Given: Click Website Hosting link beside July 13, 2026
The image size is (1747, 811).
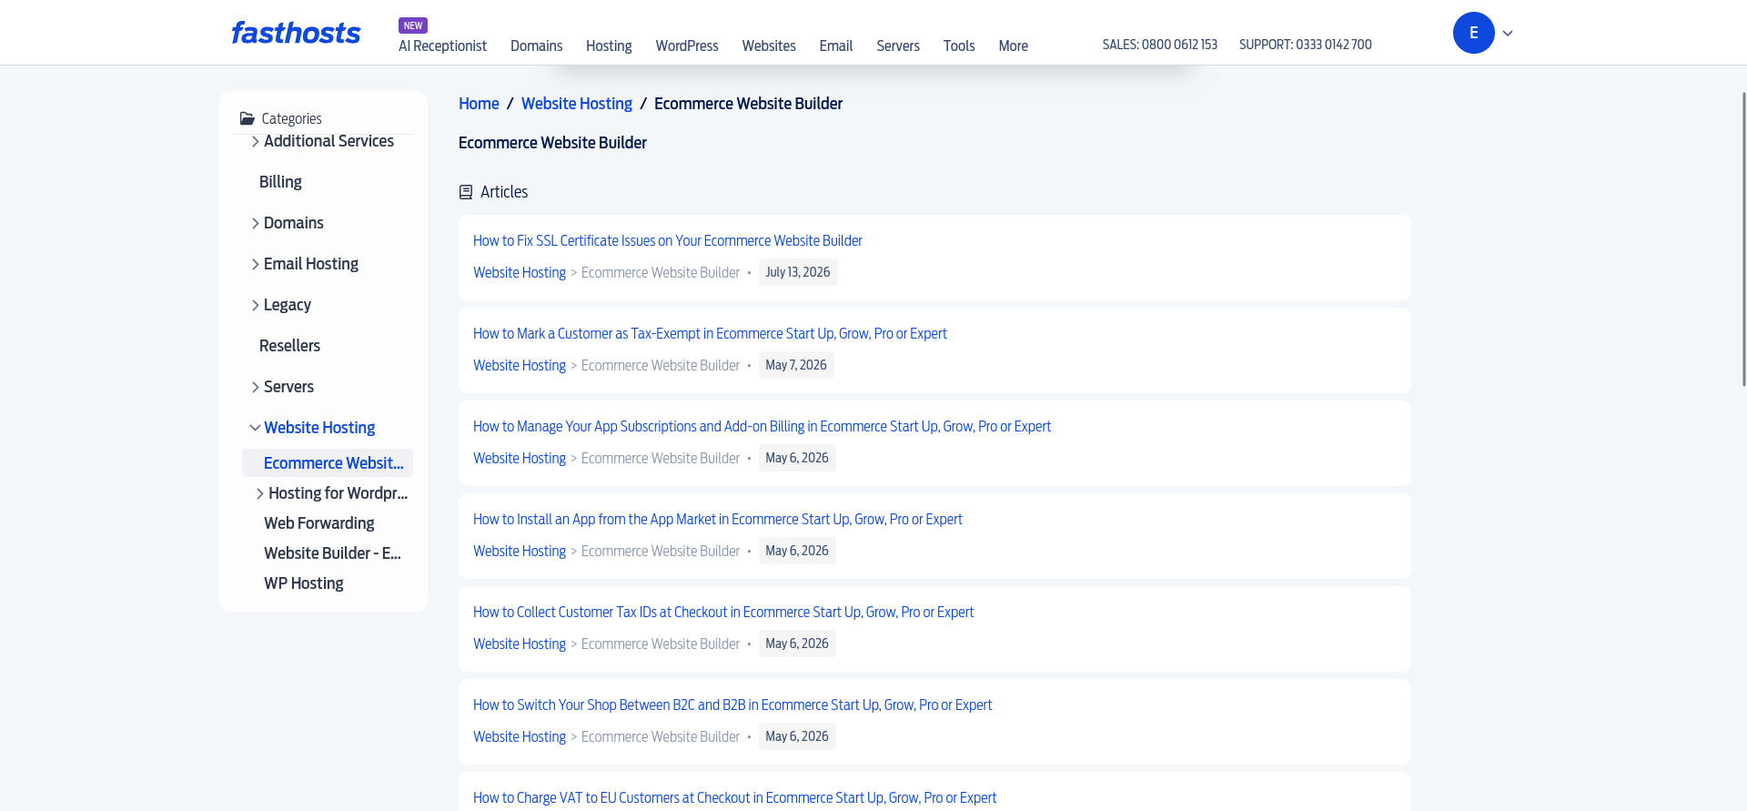Looking at the screenshot, I should pyautogui.click(x=520, y=272).
